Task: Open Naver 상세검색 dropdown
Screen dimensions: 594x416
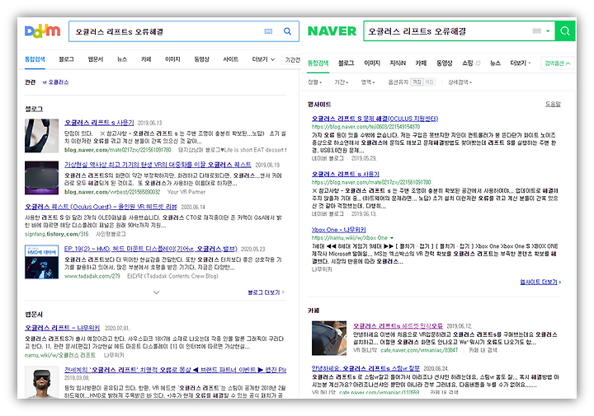Action: coord(460,82)
